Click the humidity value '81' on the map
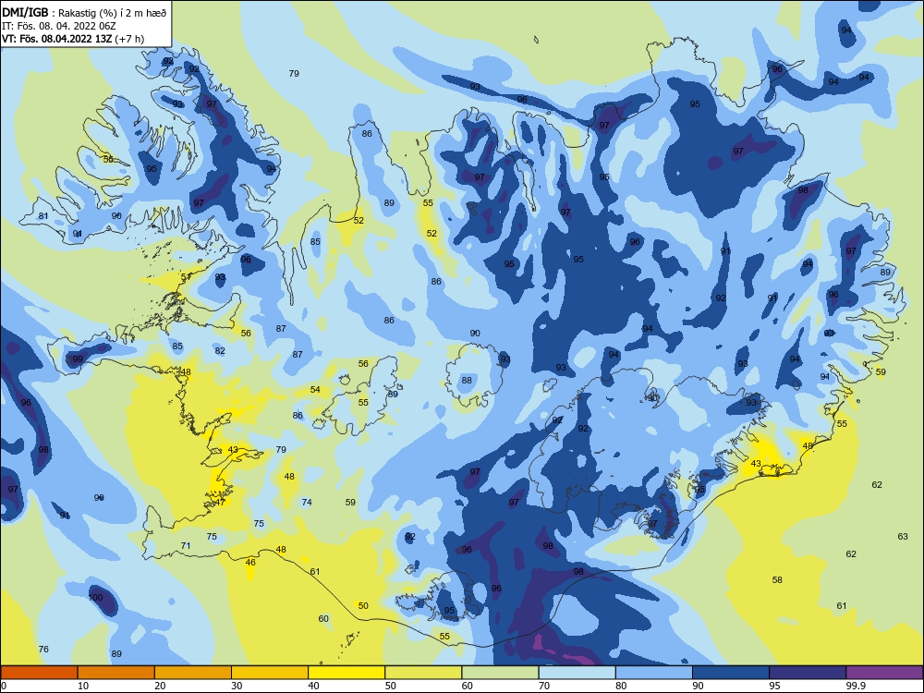 [x=43, y=215]
